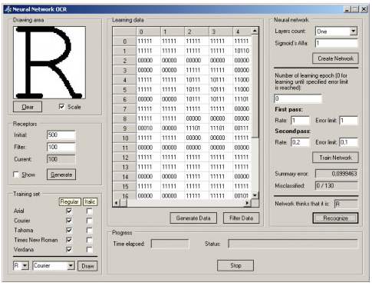Minimize the Neural Network OCR window
The image size is (372, 286).
347,9
